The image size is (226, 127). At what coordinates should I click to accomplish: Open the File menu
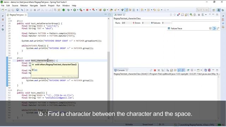2,6
